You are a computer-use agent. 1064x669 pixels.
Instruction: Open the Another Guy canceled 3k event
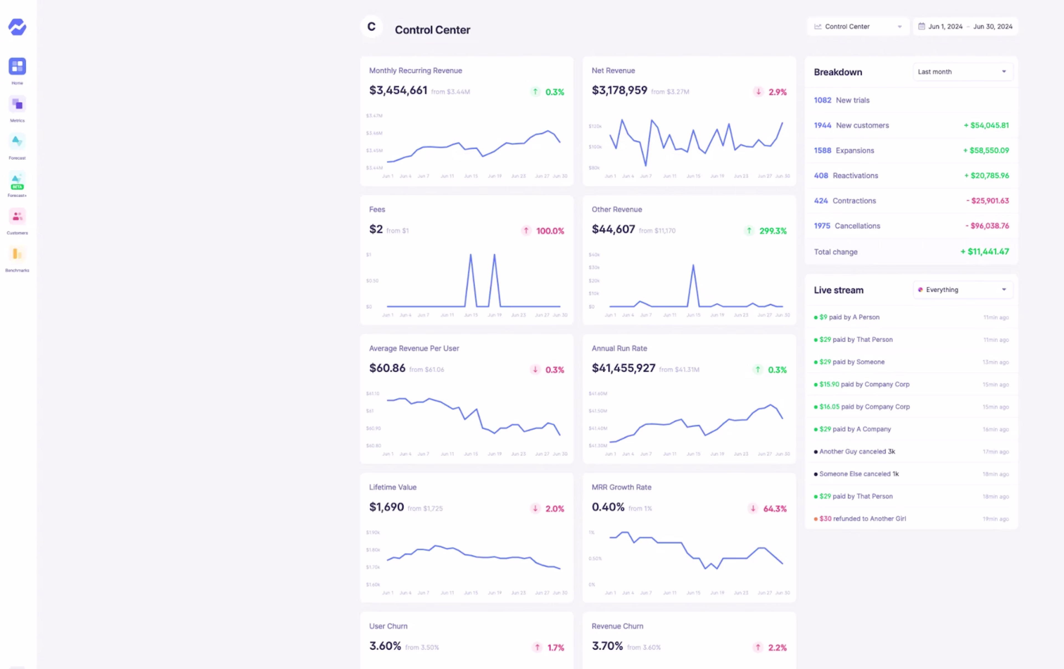pos(857,452)
